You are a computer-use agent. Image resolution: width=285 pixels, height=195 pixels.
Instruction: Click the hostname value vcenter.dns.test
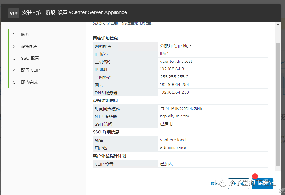176,62
